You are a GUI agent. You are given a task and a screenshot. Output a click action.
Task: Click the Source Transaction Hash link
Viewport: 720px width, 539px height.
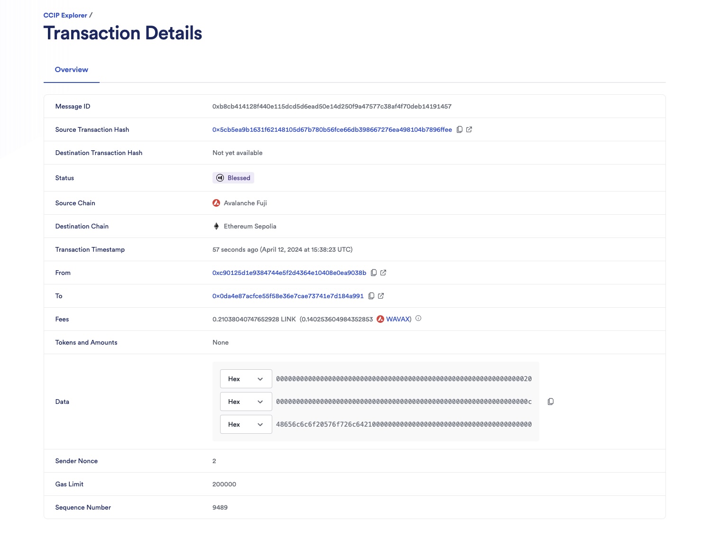point(332,129)
